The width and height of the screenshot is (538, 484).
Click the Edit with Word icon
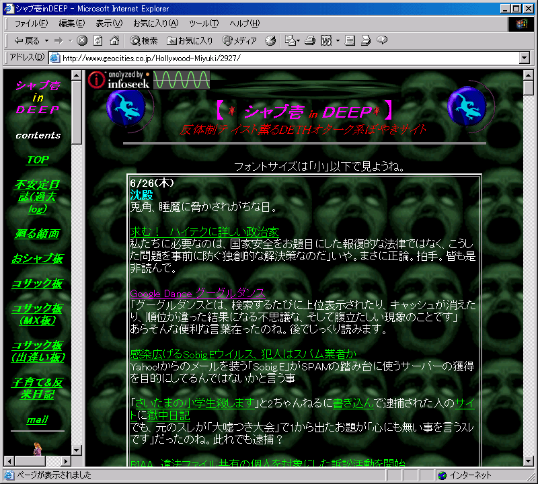pos(326,41)
